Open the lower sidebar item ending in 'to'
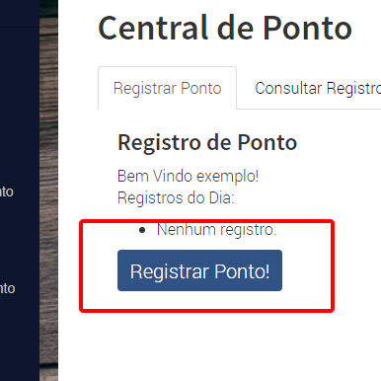This screenshot has height=381, width=381. (7, 288)
